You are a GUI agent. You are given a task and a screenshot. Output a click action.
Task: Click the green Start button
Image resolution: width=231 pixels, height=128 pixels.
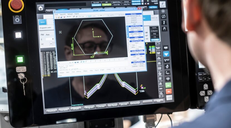tap(168, 85)
